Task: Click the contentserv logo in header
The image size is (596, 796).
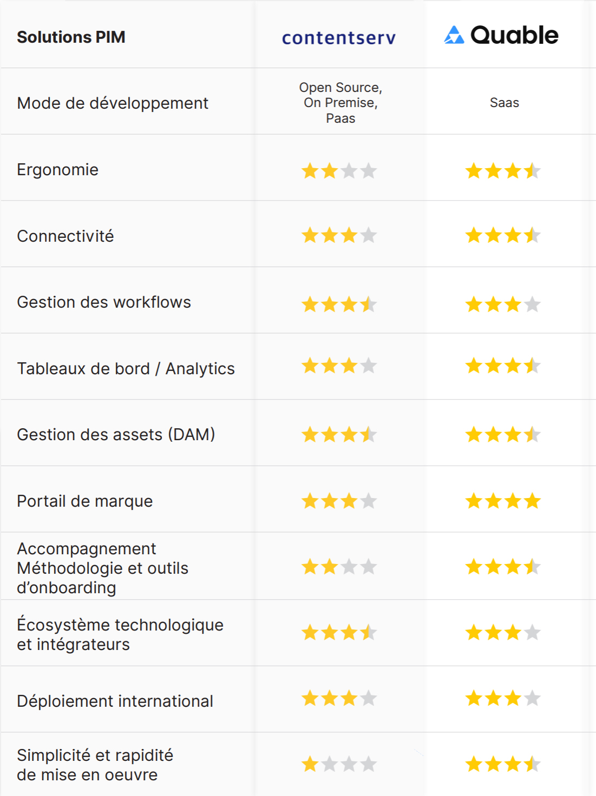Action: point(339,38)
